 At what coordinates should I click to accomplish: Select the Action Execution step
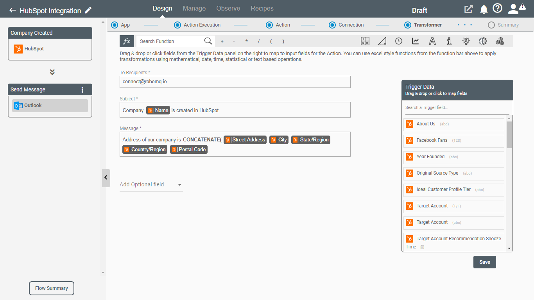point(197,25)
